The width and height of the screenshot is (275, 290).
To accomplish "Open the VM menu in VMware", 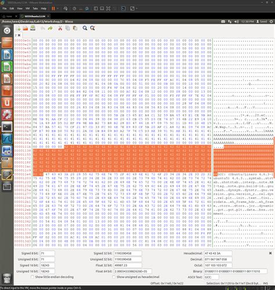I will coord(27,9).
